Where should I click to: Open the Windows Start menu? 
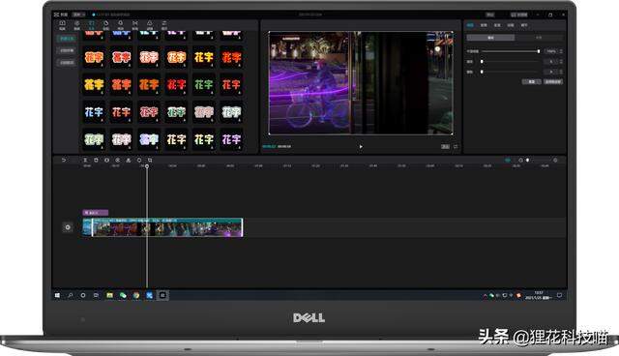pos(57,295)
